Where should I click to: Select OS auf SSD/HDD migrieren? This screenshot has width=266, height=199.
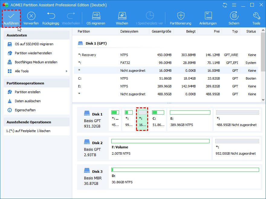click(x=34, y=44)
